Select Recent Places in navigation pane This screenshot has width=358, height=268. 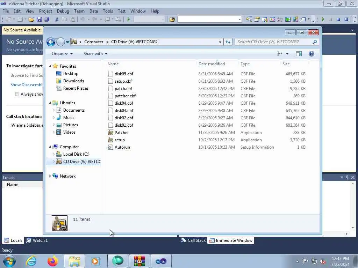click(76, 88)
